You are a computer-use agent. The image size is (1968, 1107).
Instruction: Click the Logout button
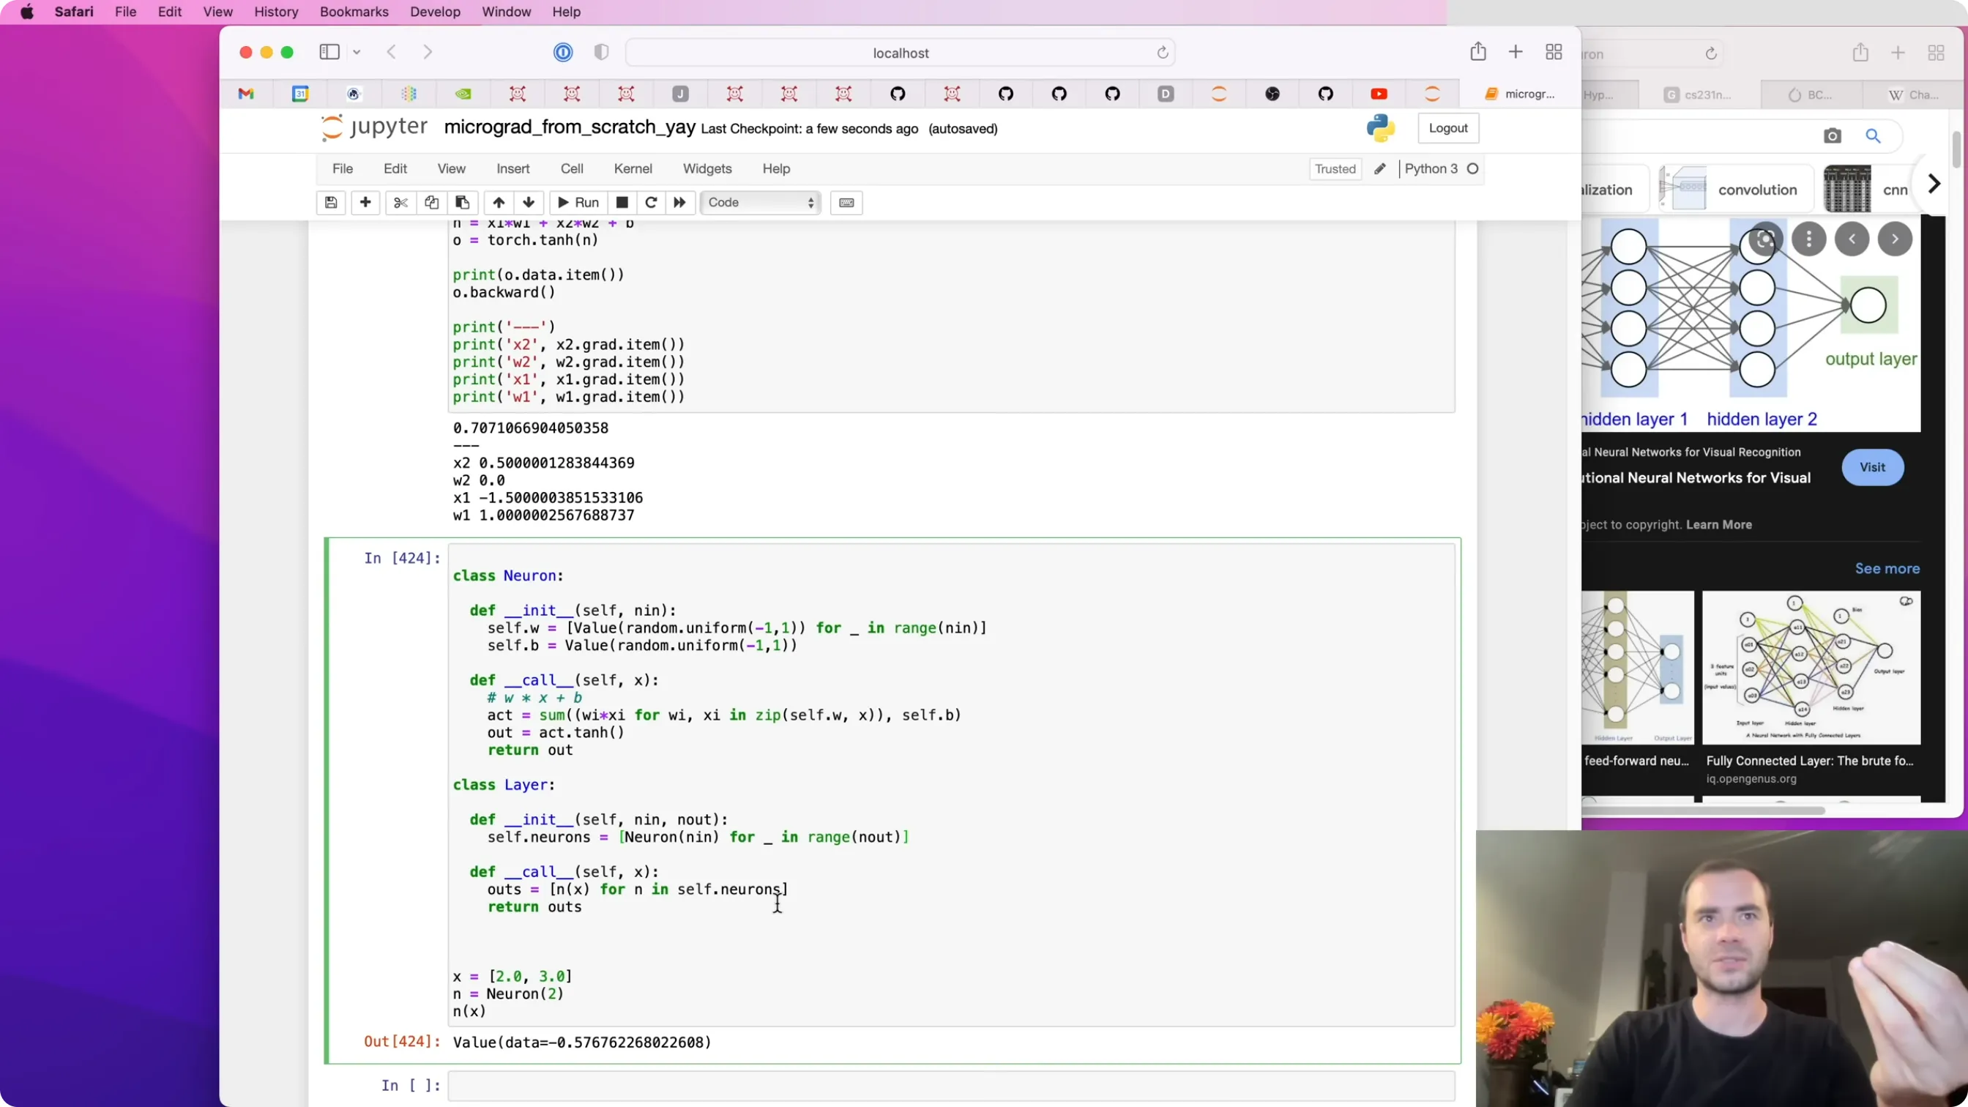click(x=1447, y=128)
